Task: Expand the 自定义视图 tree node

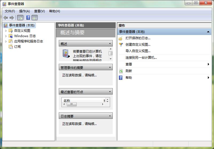Action: click(x=6, y=31)
